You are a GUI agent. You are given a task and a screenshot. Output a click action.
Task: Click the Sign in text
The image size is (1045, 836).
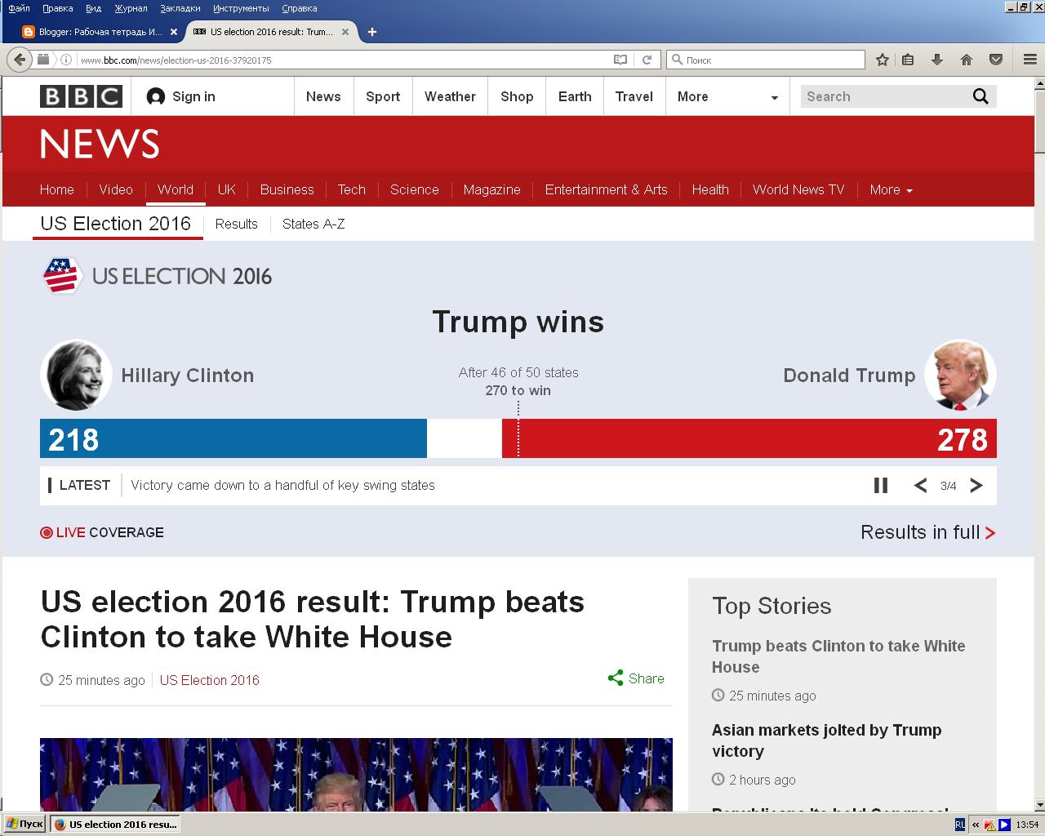[193, 96]
